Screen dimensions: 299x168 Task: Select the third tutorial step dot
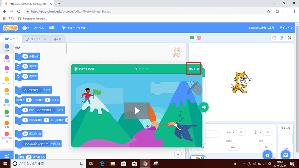[x=144, y=69]
